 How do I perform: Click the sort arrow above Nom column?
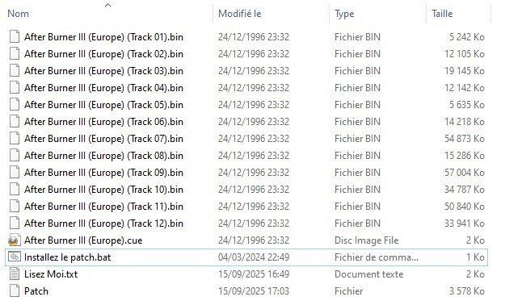[x=108, y=5]
